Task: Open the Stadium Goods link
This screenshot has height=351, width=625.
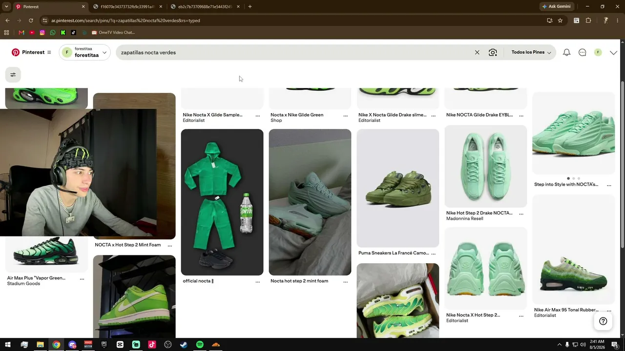Action: coord(23,284)
